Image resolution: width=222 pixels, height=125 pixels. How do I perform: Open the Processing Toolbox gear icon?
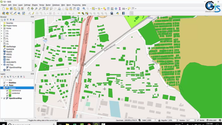[x=116, y=9]
